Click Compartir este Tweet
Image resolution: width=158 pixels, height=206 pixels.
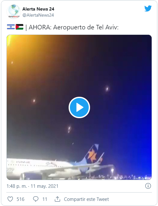pyautogui.click(x=86, y=199)
